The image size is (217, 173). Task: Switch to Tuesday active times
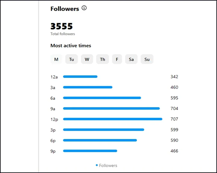[72, 59]
